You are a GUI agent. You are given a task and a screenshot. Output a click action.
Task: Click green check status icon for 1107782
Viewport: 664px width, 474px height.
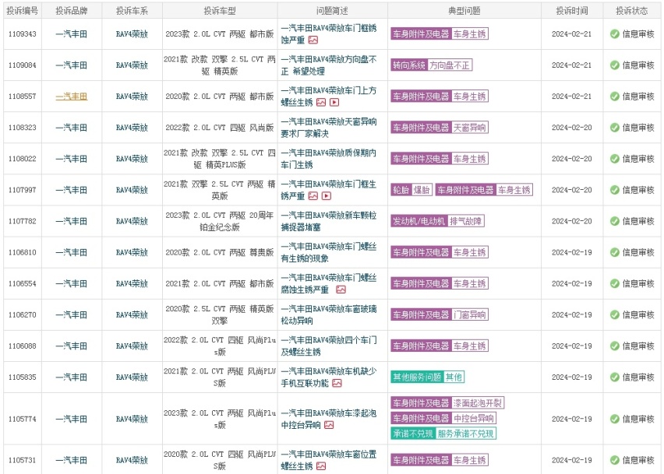tap(614, 221)
